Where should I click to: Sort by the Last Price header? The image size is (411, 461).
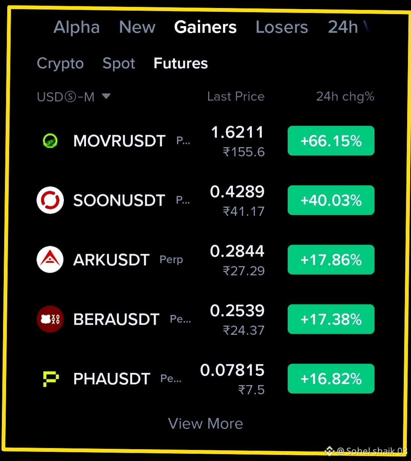(236, 96)
